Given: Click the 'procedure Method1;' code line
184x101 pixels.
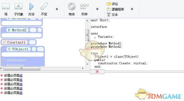Looking at the screenshot, I should click(x=107, y=43).
